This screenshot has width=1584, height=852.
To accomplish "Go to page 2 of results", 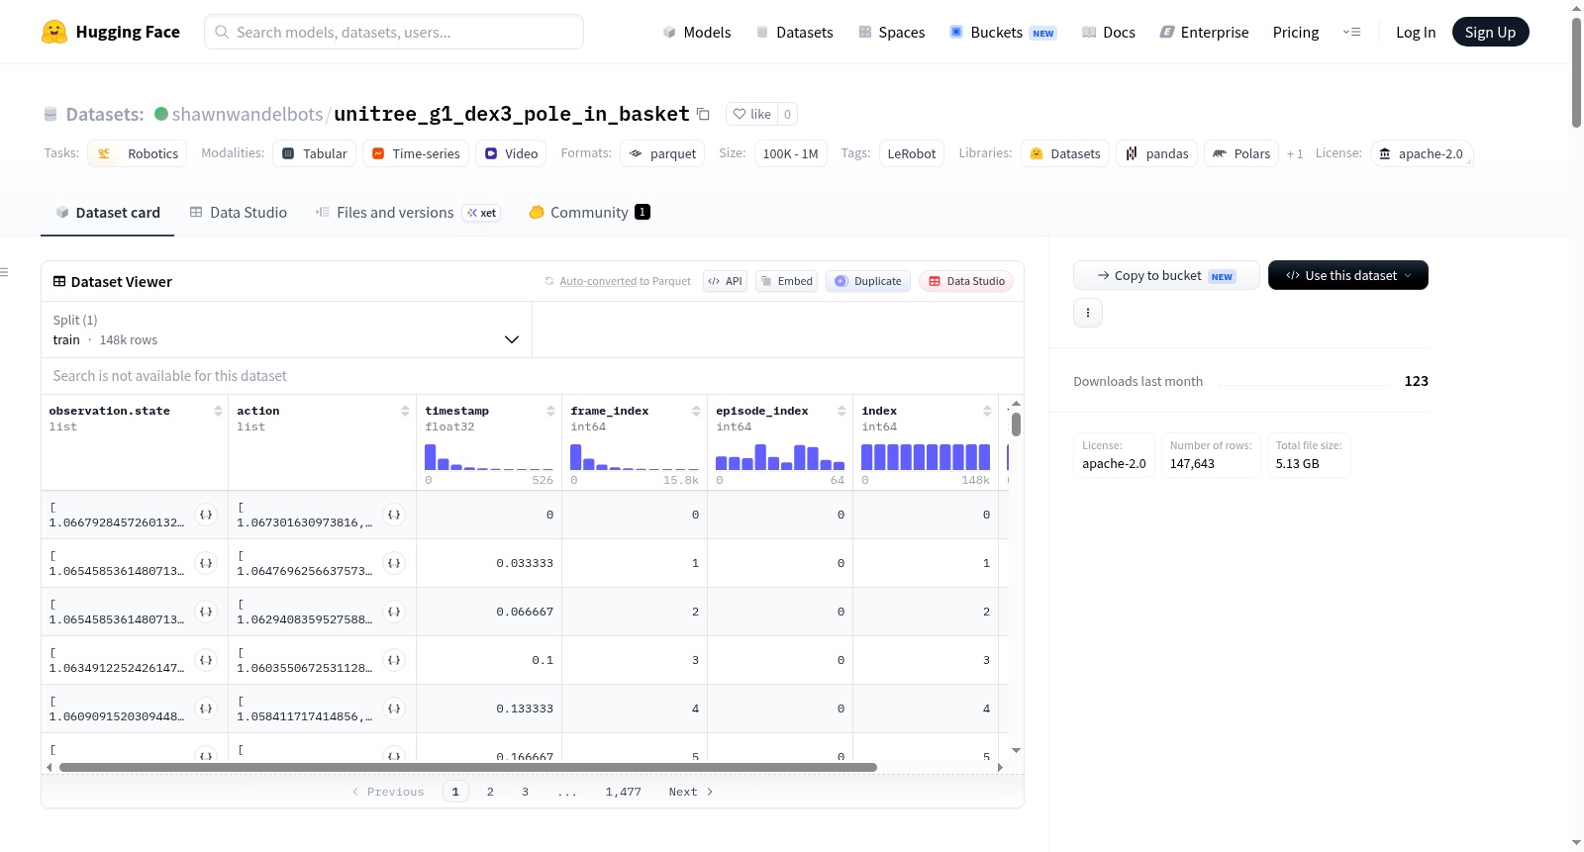I will tap(490, 792).
